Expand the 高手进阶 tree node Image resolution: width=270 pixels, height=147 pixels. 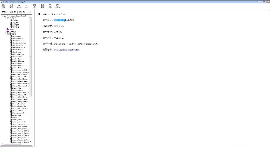[5, 32]
